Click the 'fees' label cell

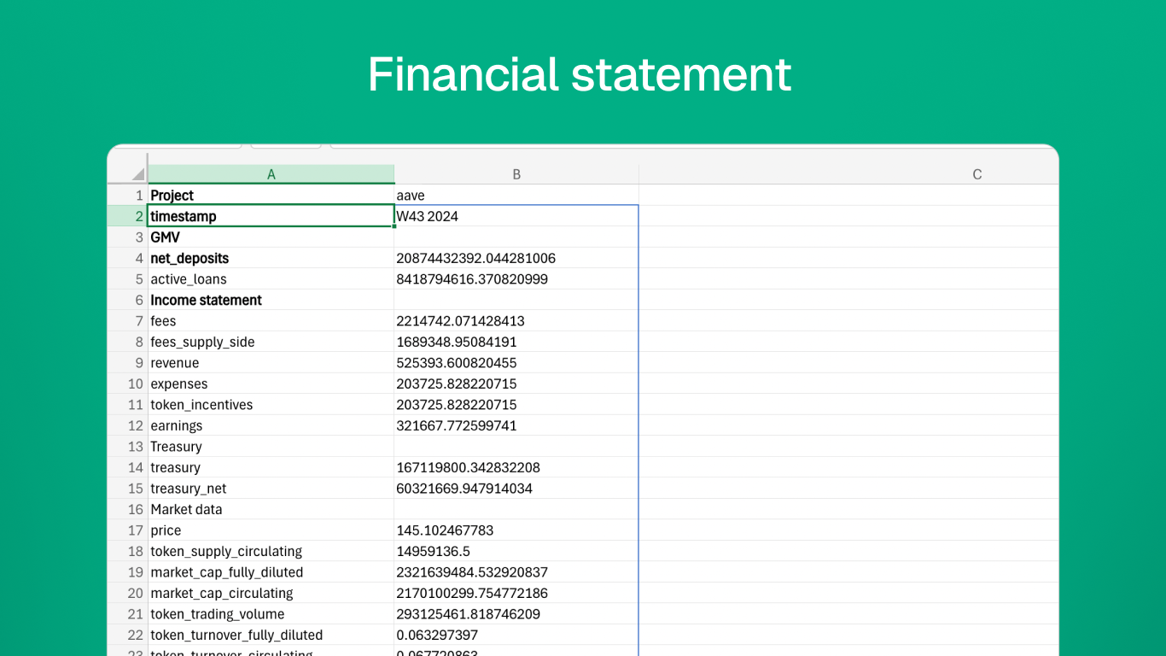(x=271, y=321)
